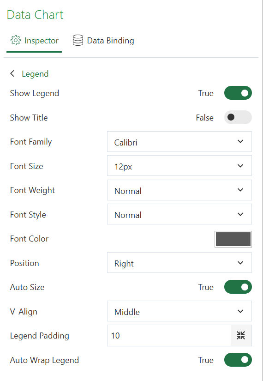This screenshot has height=381, width=263.
Task: Click the Data Binding database icon
Action: pyautogui.click(x=78, y=40)
